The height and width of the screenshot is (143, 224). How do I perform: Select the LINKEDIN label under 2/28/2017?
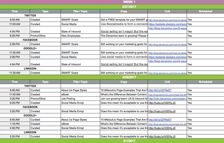click(x=30, y=132)
